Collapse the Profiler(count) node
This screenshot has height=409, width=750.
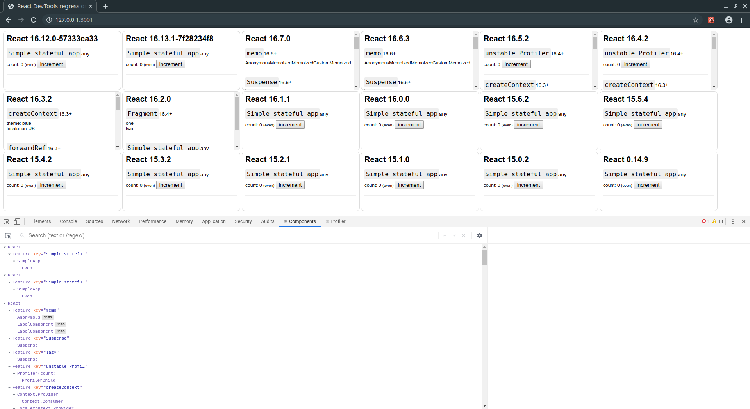tap(14, 374)
